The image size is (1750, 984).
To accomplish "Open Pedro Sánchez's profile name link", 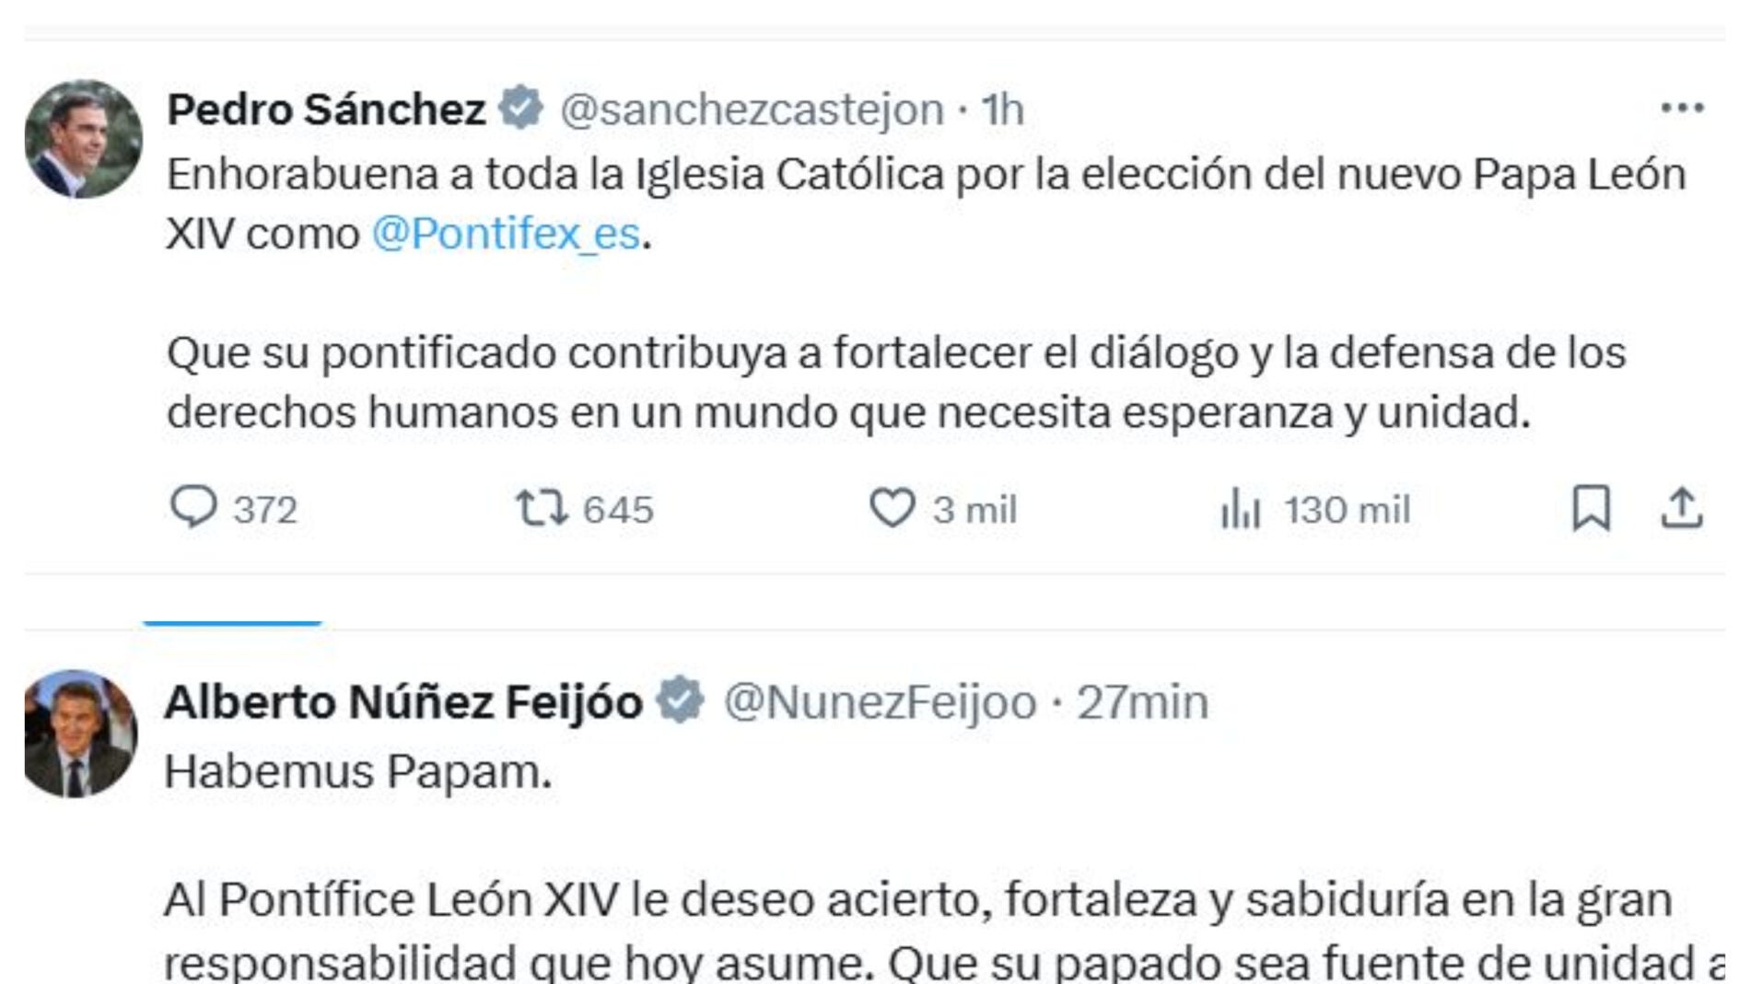I will tap(326, 110).
